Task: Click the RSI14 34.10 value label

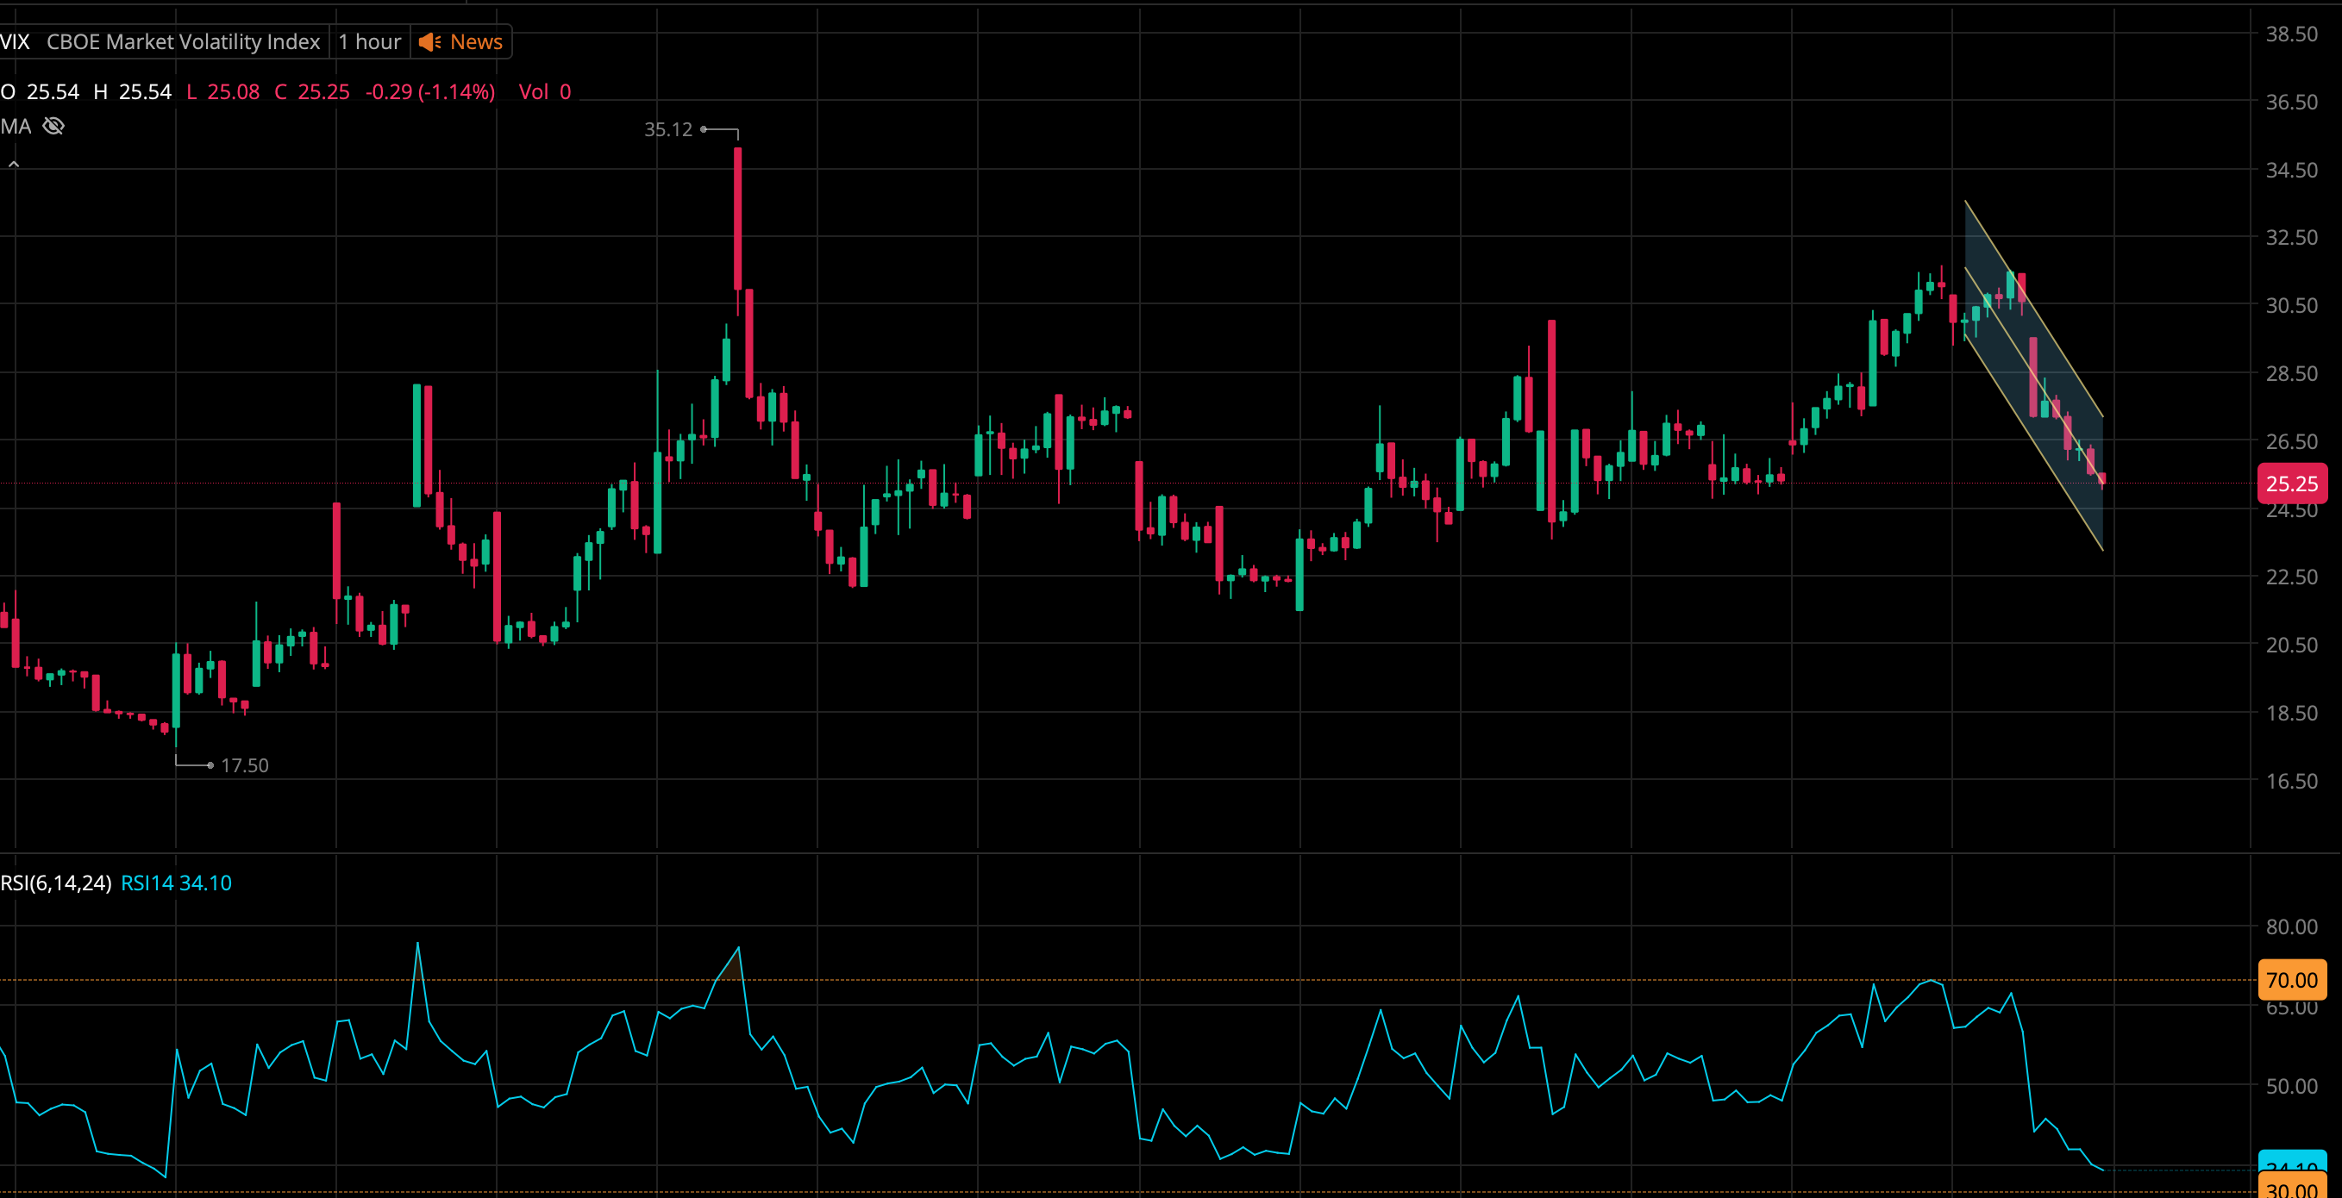Action: [177, 883]
